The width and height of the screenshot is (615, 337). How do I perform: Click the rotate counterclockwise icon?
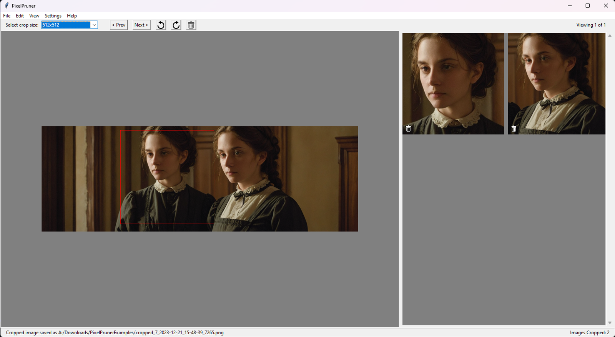point(161,25)
